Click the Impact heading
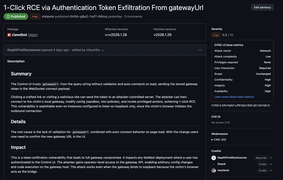 [18, 147]
